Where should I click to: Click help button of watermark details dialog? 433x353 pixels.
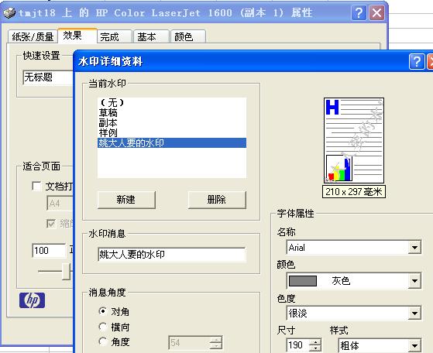[x=417, y=61]
